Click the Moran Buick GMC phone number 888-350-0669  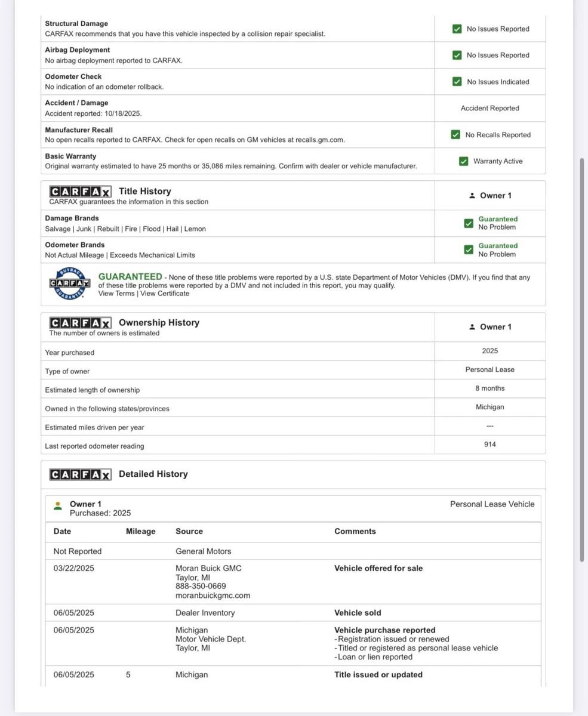tap(201, 587)
